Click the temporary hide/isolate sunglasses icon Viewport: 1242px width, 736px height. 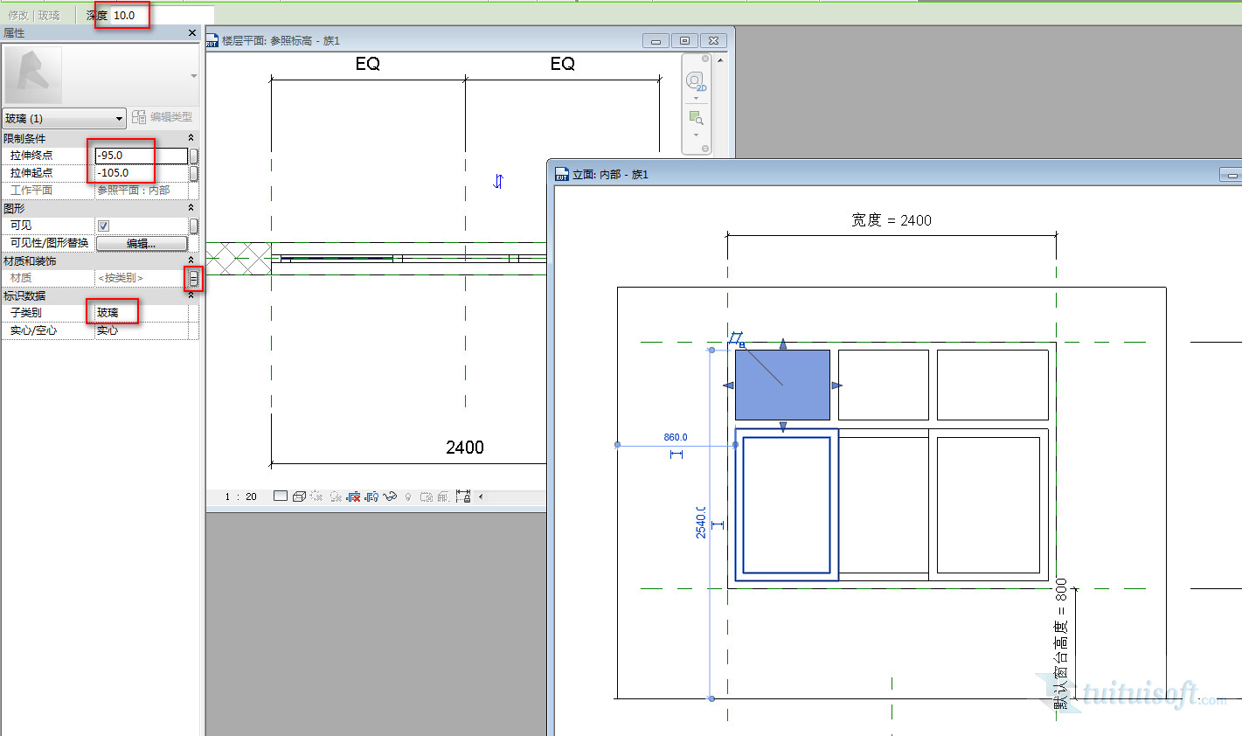(x=390, y=496)
